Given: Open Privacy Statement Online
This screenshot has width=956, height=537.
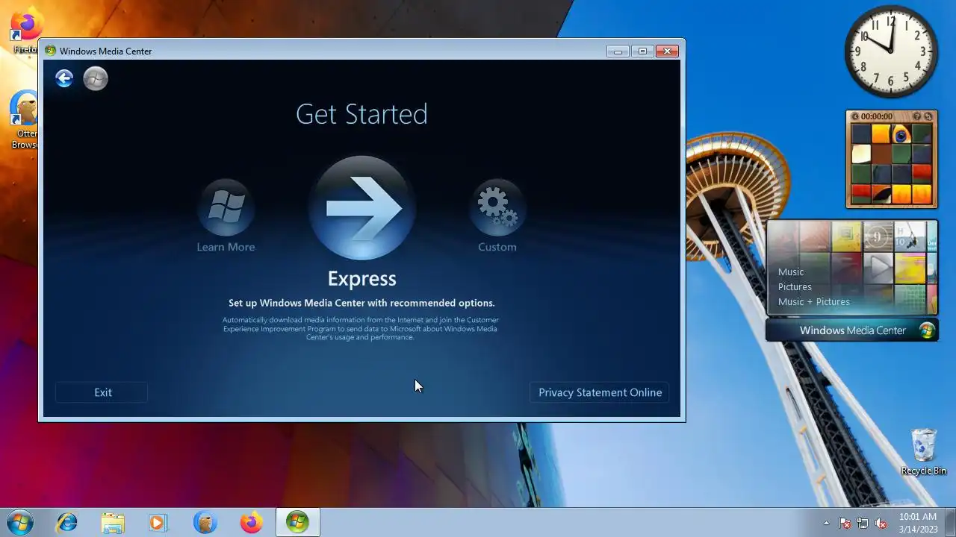Looking at the screenshot, I should click(600, 392).
